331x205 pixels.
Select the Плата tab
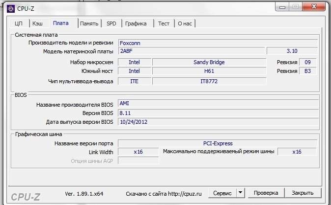61,23
